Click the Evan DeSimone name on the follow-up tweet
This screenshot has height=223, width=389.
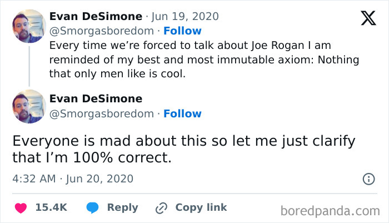(96, 99)
